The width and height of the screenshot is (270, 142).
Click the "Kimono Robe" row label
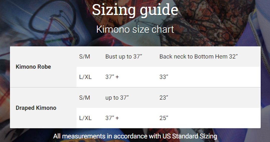tap(33, 67)
